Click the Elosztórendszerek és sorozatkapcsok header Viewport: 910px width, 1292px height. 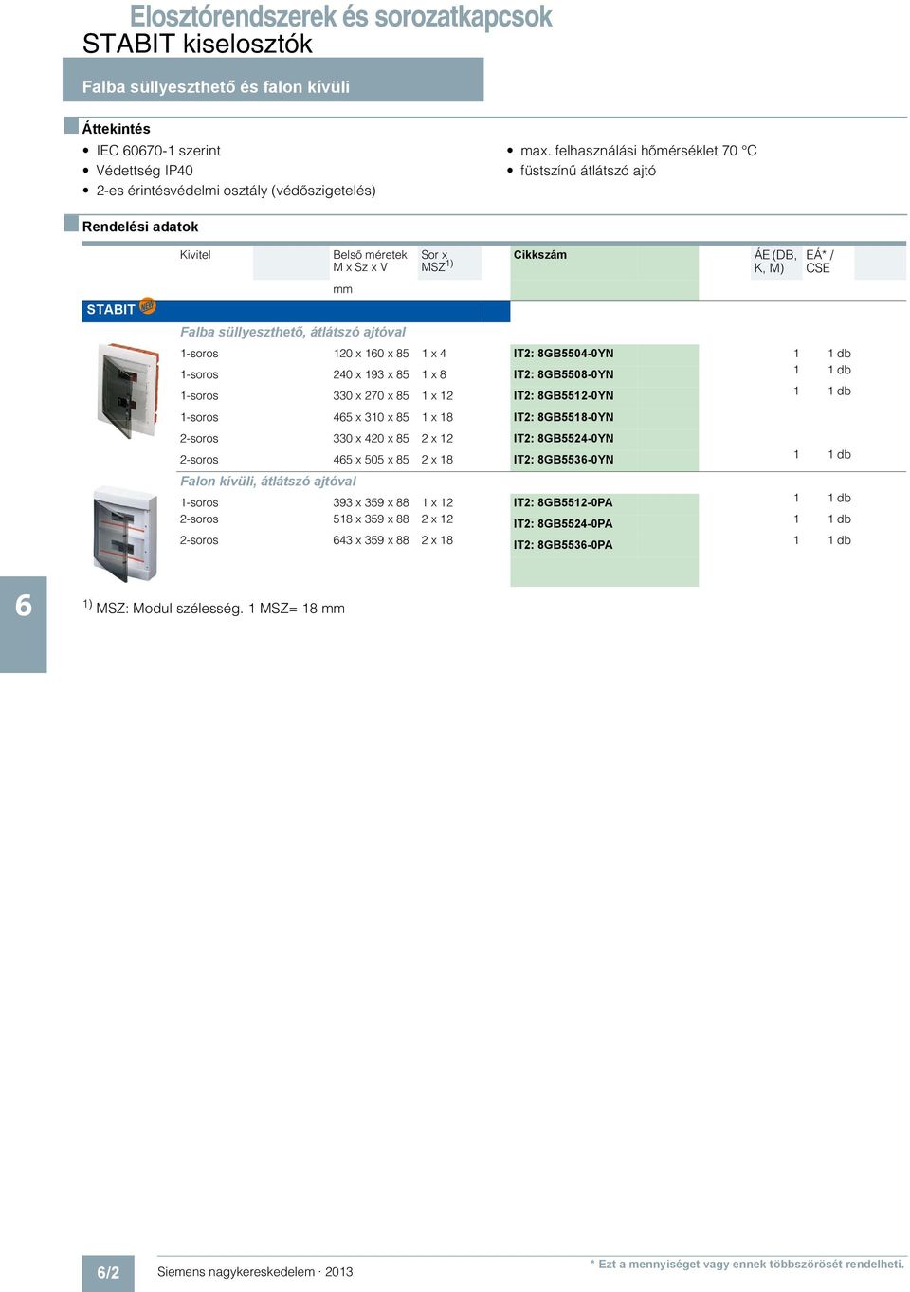tap(340, 16)
